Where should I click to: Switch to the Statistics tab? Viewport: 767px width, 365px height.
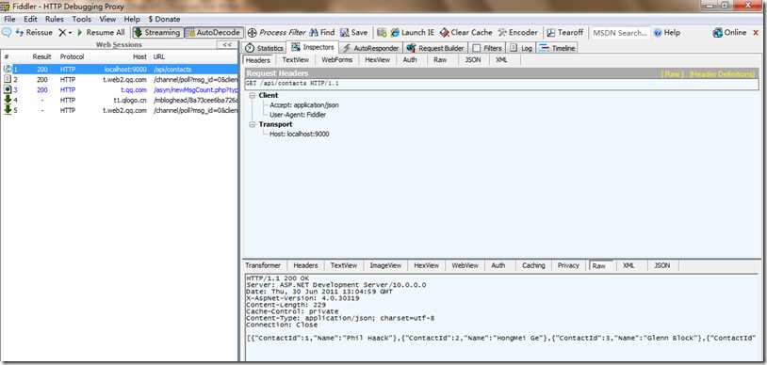pyautogui.click(x=264, y=48)
